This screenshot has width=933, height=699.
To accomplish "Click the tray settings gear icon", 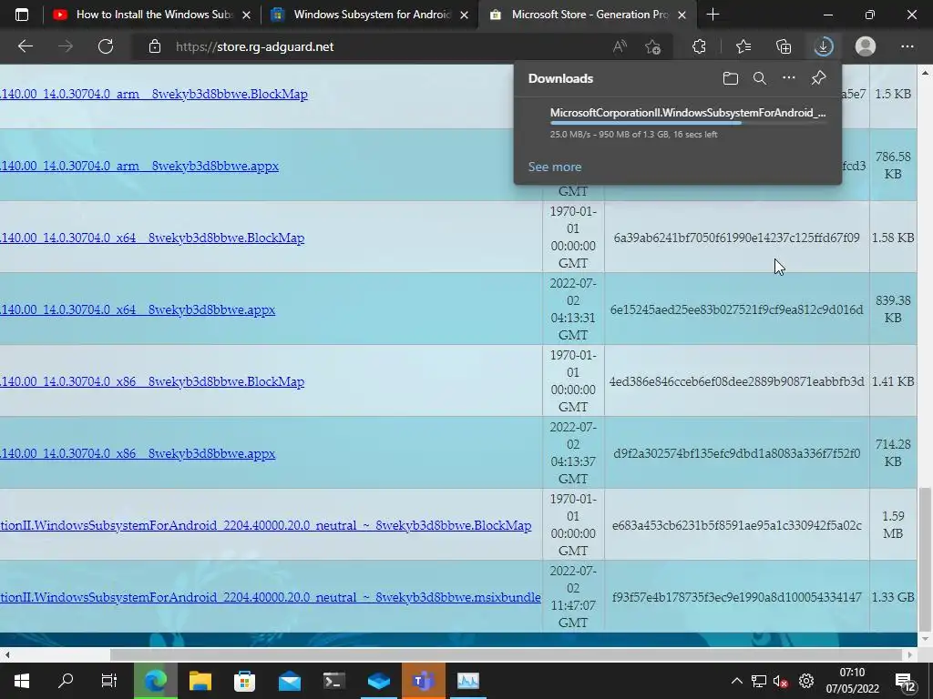I will point(806,681).
